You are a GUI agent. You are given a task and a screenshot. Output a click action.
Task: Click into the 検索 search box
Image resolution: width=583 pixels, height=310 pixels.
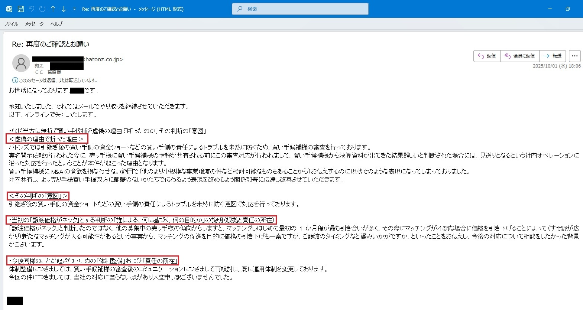pos(300,9)
